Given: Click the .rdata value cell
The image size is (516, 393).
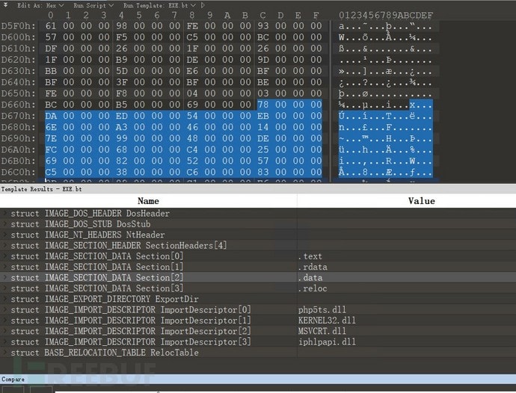Looking at the screenshot, I should 313,267.
